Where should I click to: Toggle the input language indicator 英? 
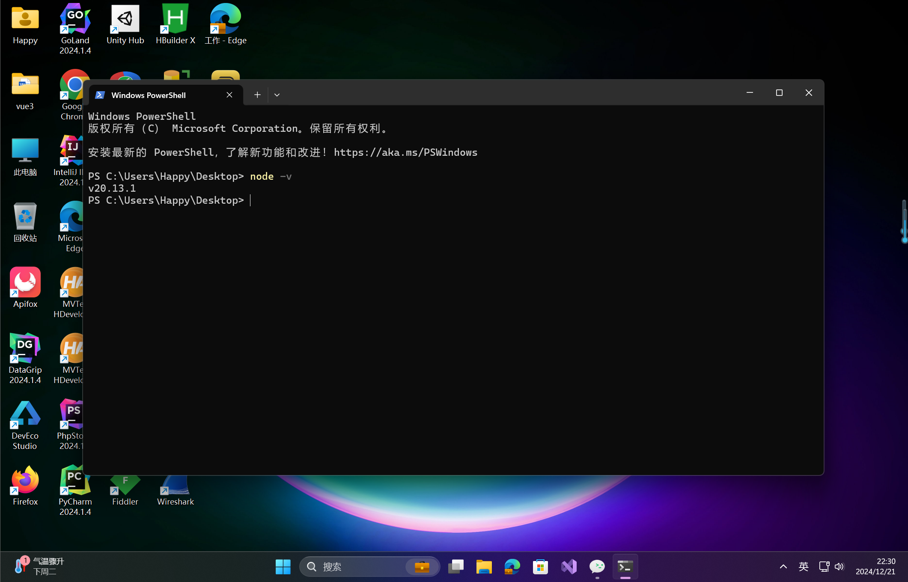(x=803, y=567)
